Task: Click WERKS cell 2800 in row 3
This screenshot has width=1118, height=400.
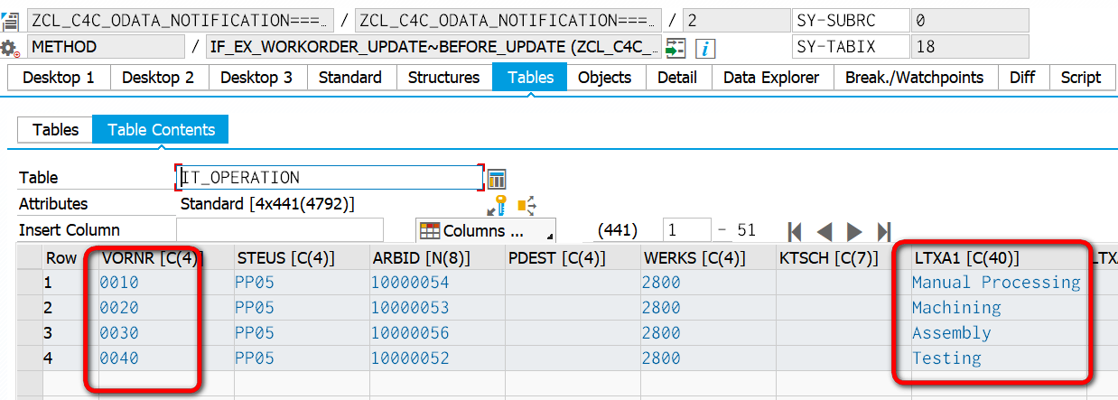Action: 708,333
